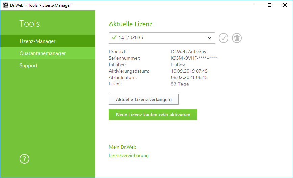Click the Ablaufdatum label
This screenshot has width=293, height=178.
pyautogui.click(x=123, y=77)
